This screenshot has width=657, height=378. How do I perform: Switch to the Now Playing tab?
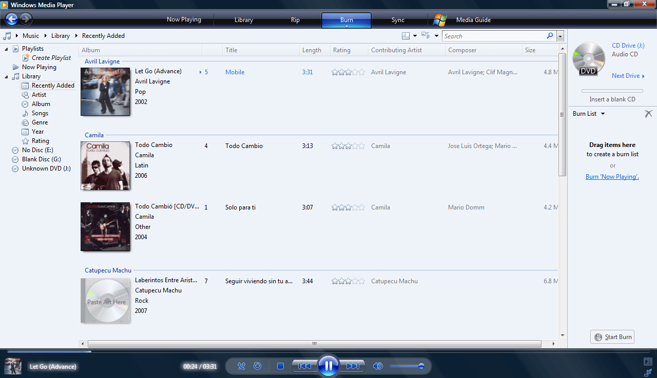click(184, 19)
